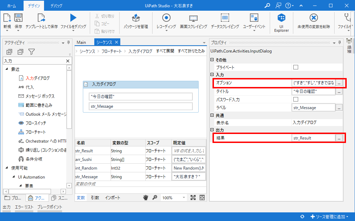Viewport: 355px width, 221px height.
Task: Click ユーザーイベント icon
Action: click(254, 18)
